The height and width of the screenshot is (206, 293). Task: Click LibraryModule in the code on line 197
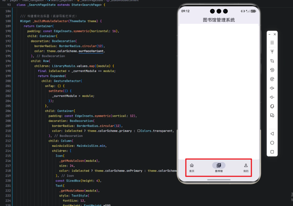(64, 66)
